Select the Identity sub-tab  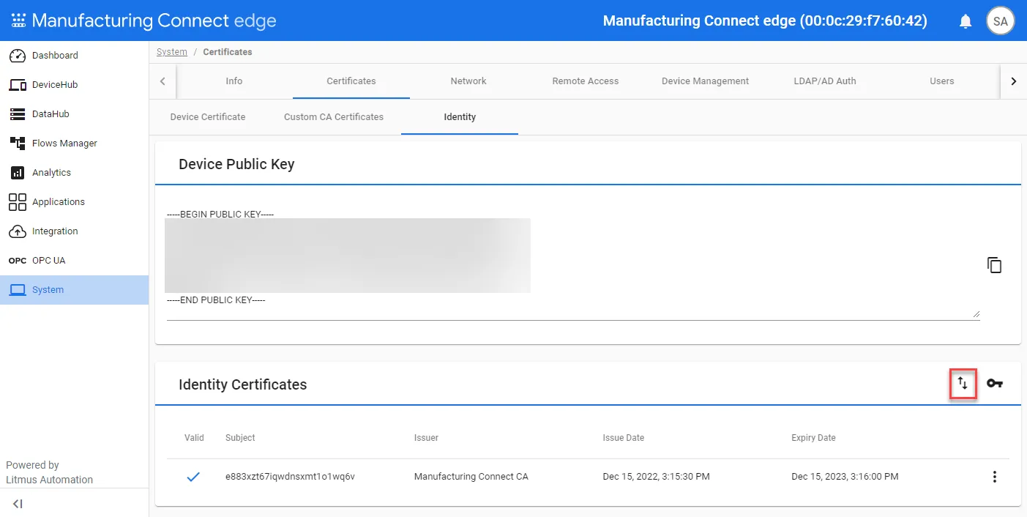460,117
